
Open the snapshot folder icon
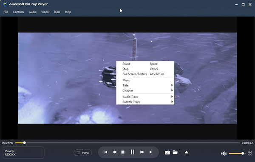tap(175, 152)
